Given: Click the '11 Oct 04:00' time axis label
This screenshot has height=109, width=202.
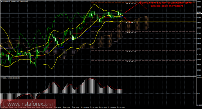Looking at the screenshot, I should (85, 107).
